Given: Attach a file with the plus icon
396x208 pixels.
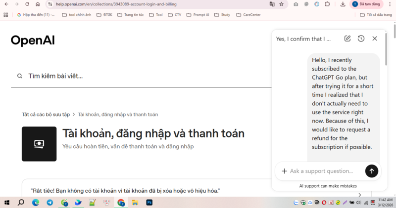Looking at the screenshot, I should pos(284,171).
